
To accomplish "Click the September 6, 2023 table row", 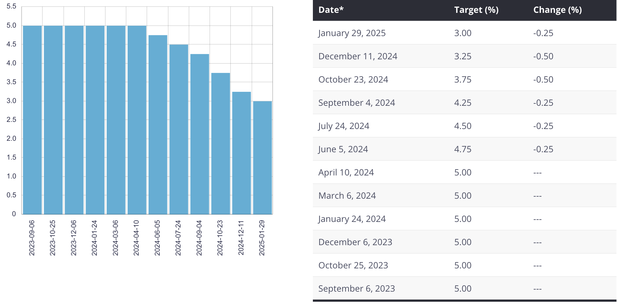I will 357,289.
